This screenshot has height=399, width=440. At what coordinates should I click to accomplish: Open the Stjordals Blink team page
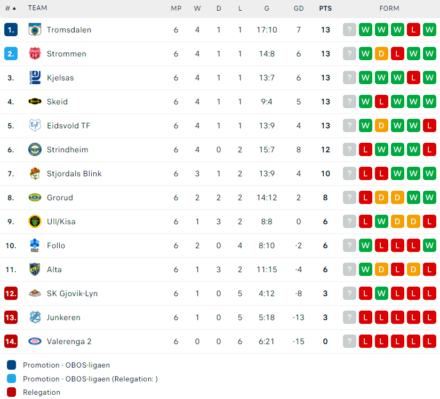point(74,174)
